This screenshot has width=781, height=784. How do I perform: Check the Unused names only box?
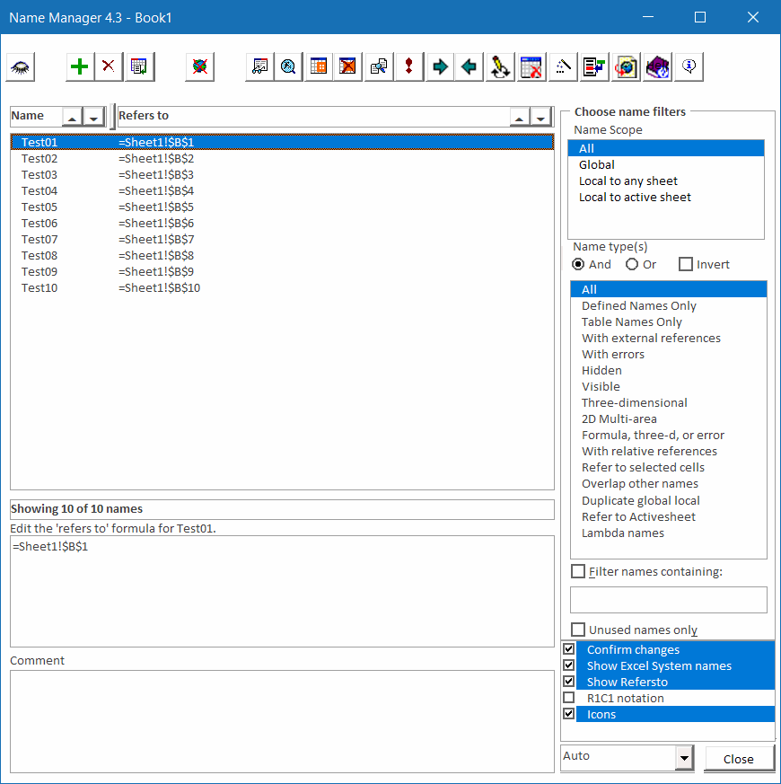578,630
